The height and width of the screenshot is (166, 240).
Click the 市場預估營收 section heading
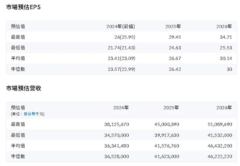24,88
